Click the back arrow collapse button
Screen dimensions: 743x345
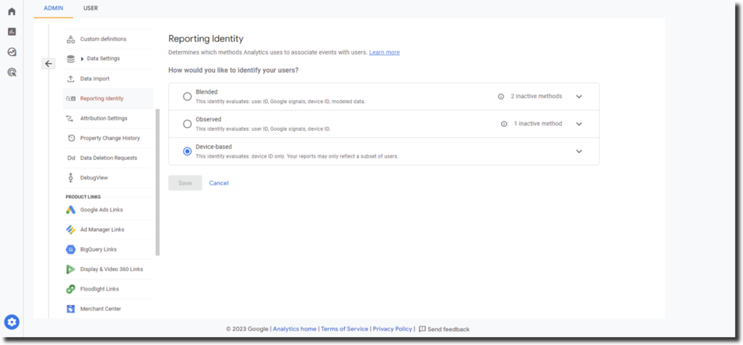pyautogui.click(x=49, y=64)
